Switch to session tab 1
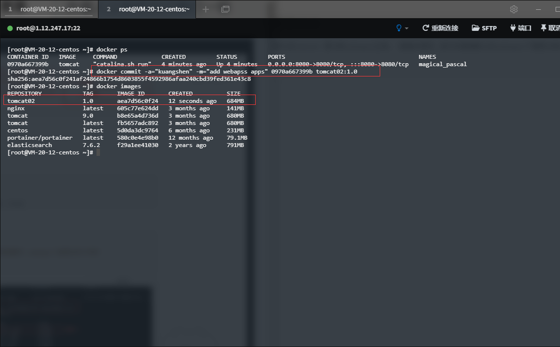 (49, 9)
